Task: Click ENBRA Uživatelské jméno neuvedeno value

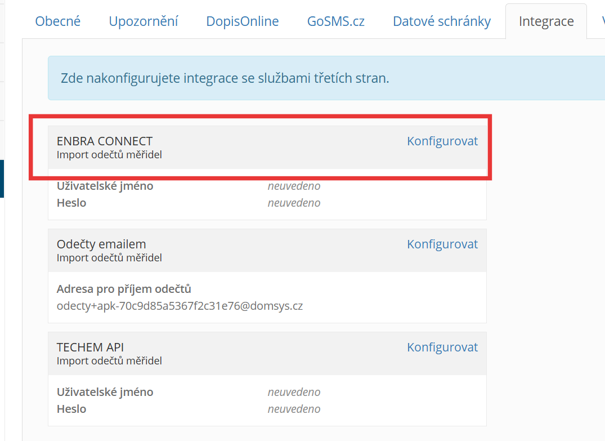Action: [294, 186]
